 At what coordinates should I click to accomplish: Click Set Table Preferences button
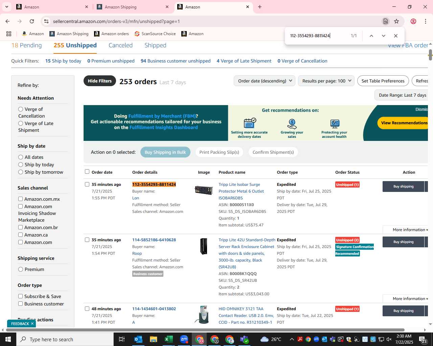click(x=383, y=81)
